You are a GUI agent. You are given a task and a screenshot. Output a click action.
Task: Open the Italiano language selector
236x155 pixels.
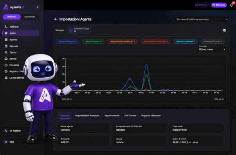(x=21, y=131)
